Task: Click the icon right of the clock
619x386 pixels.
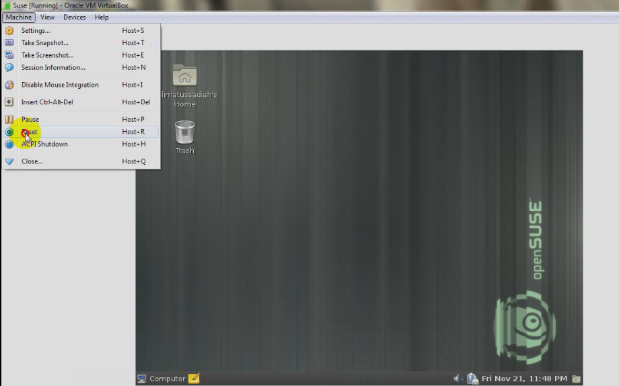Action: point(577,379)
